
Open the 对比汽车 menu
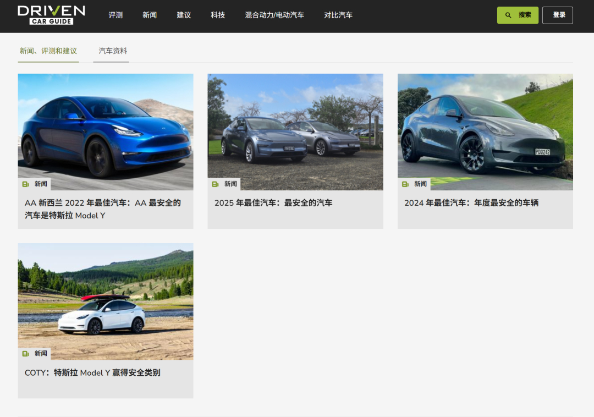pyautogui.click(x=338, y=15)
